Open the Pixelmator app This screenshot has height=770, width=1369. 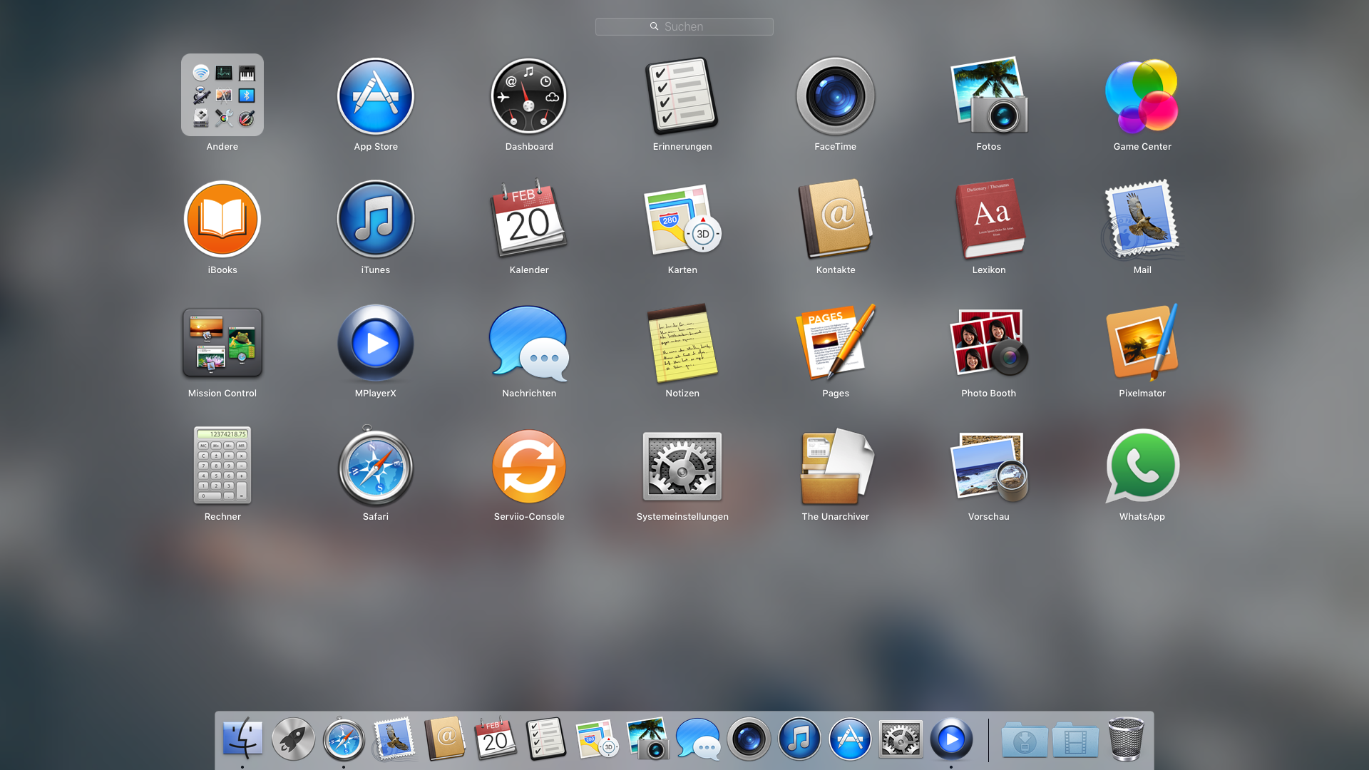coord(1142,343)
